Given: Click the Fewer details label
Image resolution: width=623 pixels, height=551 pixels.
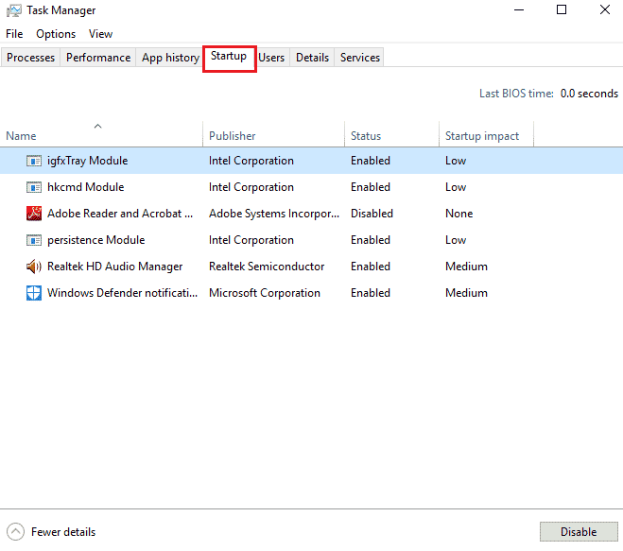Looking at the screenshot, I should (63, 531).
